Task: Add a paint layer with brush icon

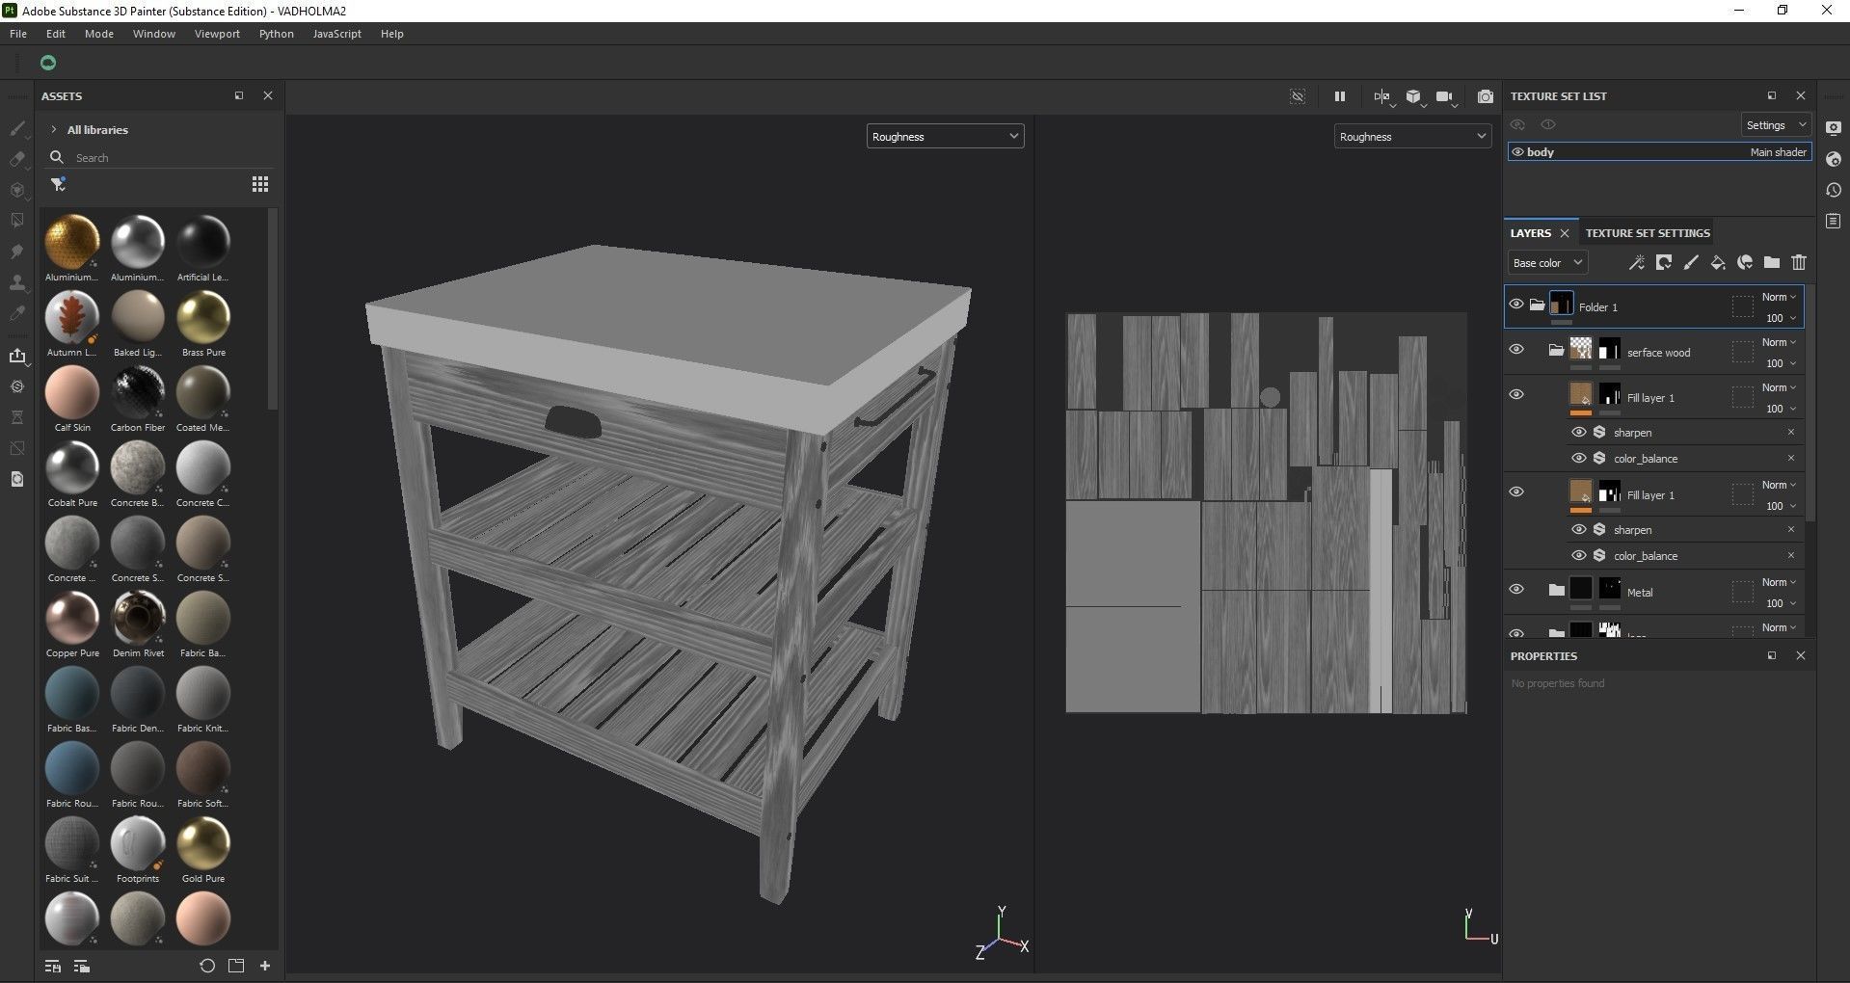Action: [x=1690, y=262]
